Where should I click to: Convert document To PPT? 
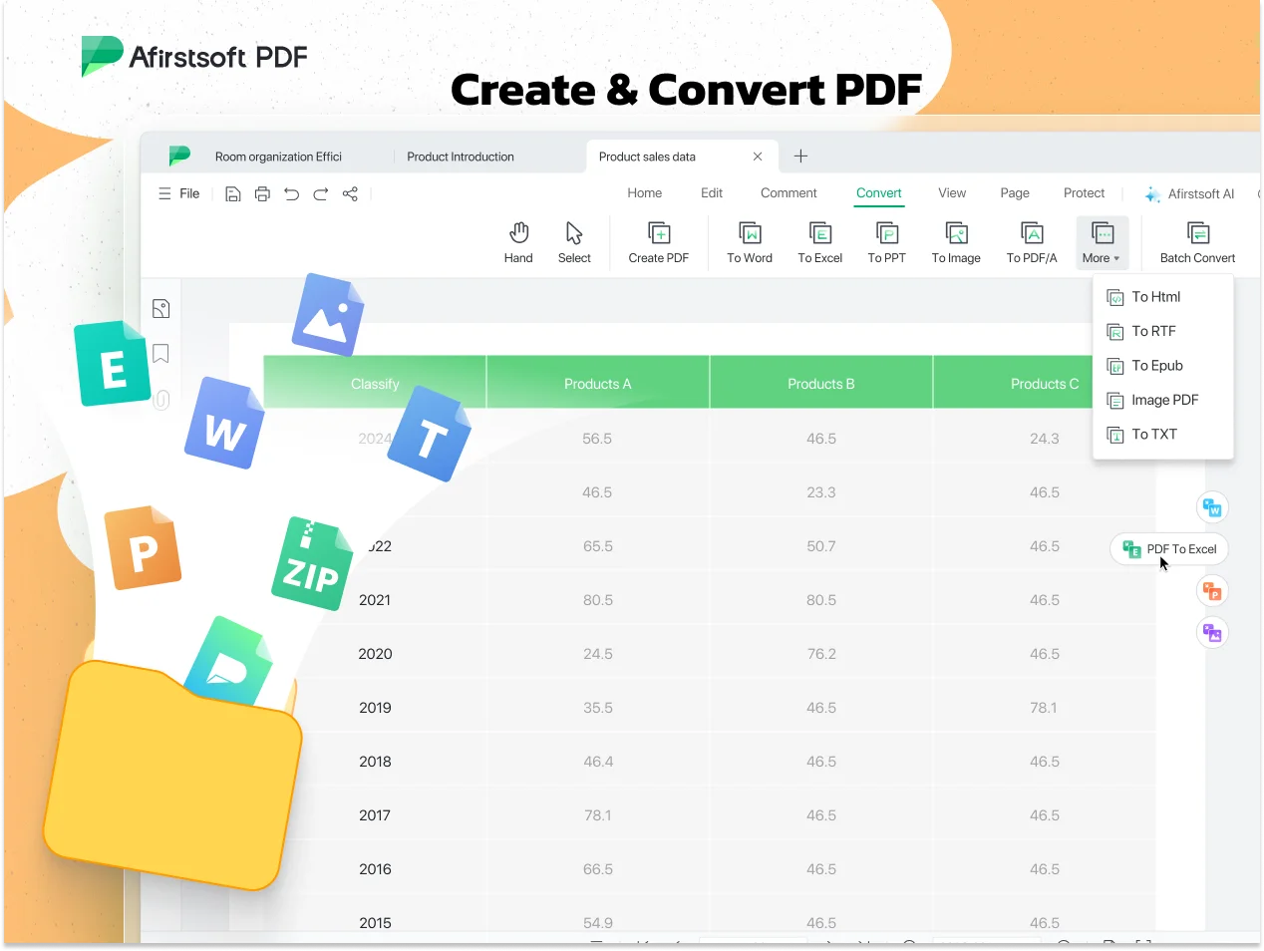tap(887, 242)
